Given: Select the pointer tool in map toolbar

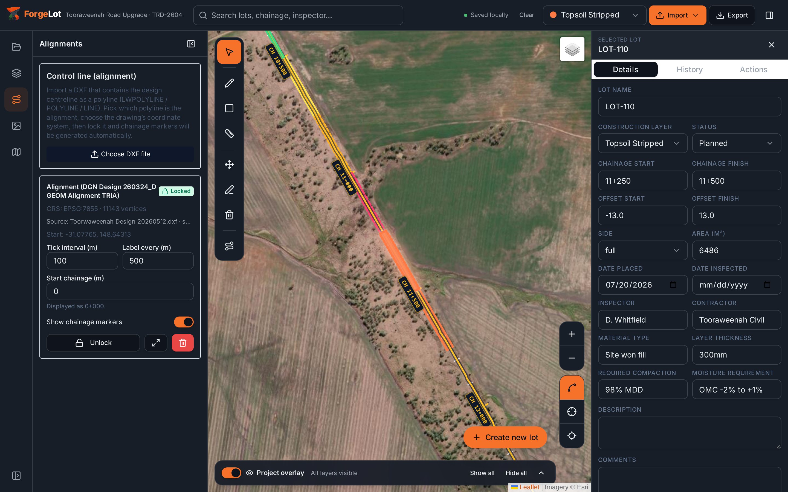Looking at the screenshot, I should (x=229, y=52).
